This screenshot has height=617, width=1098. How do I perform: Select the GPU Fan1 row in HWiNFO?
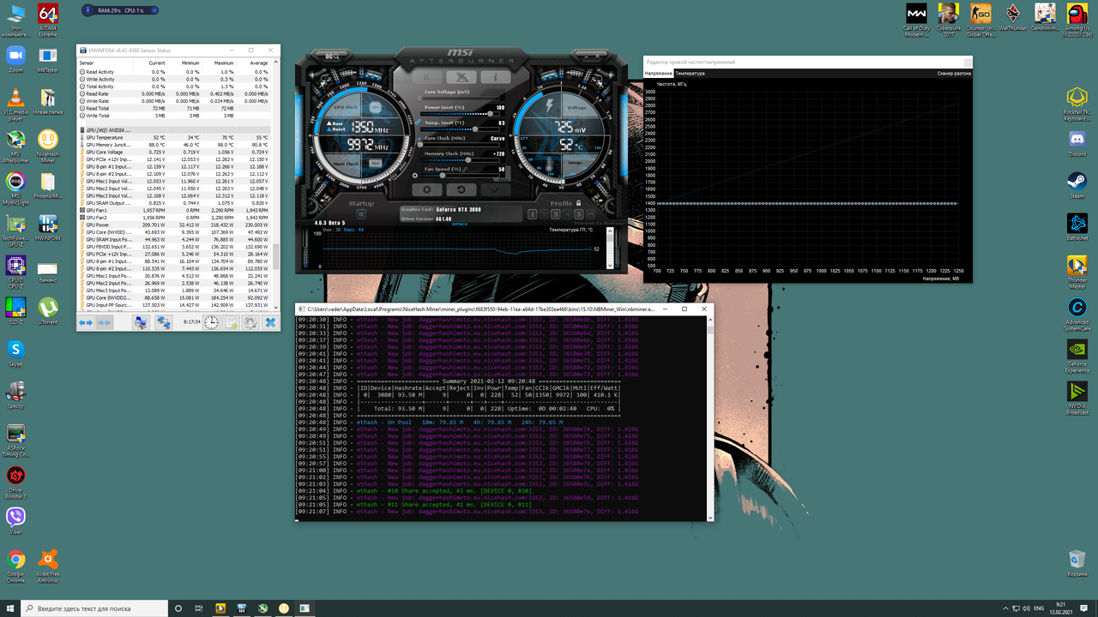coord(174,210)
